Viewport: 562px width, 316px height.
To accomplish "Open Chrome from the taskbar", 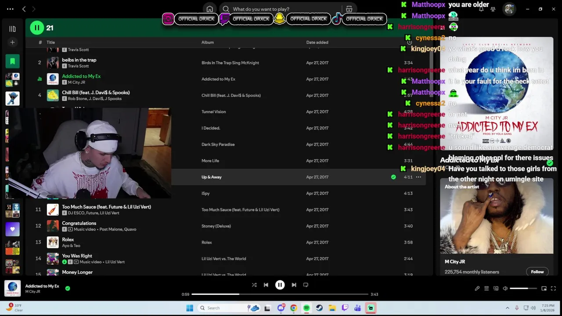I will (294, 308).
